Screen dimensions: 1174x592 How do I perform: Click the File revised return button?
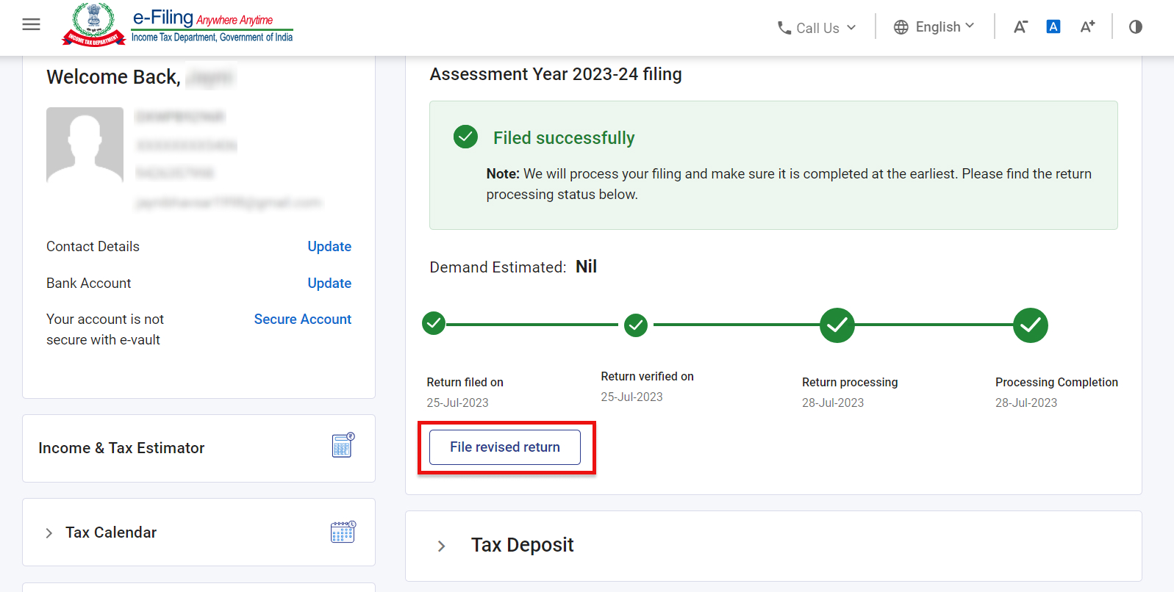[505, 447]
